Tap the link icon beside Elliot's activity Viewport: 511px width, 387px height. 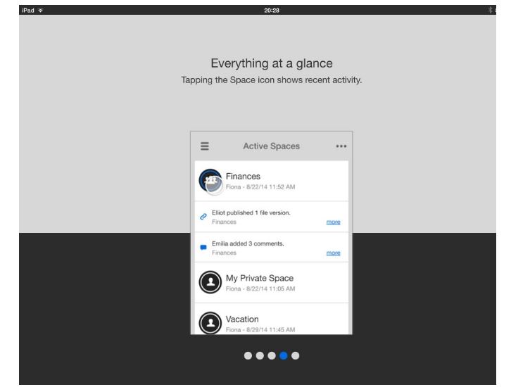pyautogui.click(x=203, y=217)
